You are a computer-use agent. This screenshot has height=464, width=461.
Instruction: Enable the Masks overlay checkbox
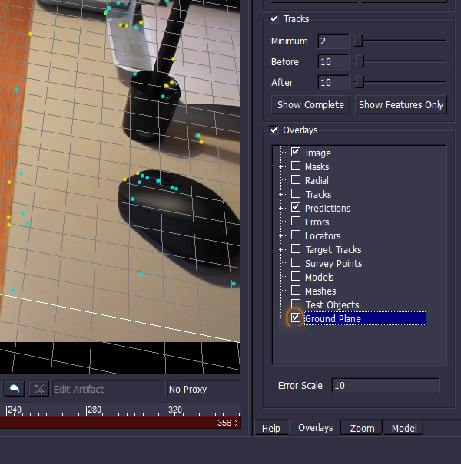tap(296, 166)
